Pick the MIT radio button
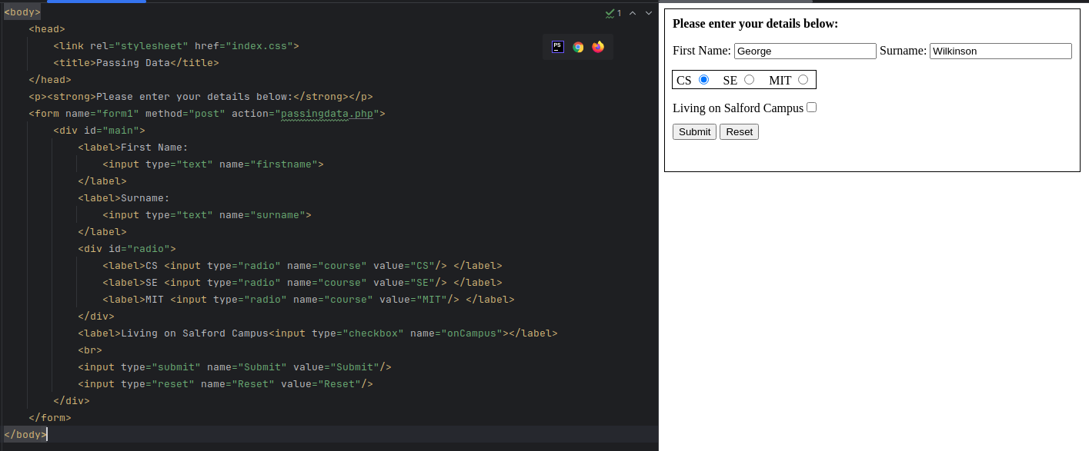Image resolution: width=1089 pixels, height=451 pixels. coord(803,80)
